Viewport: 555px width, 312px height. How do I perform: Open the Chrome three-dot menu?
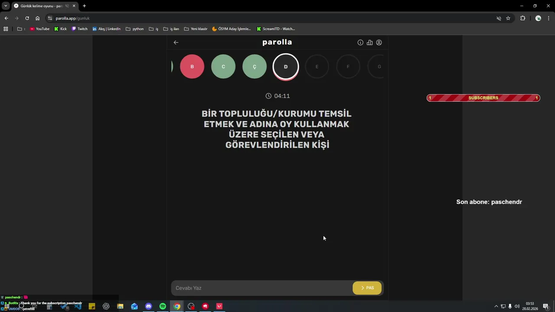coord(549,18)
